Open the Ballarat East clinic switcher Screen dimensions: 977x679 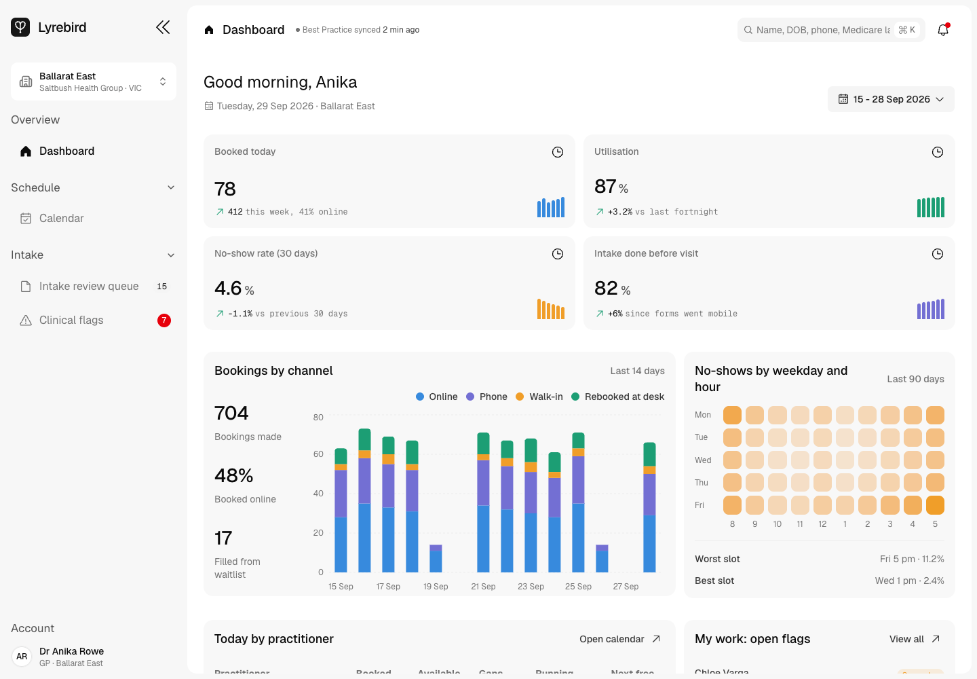point(94,81)
